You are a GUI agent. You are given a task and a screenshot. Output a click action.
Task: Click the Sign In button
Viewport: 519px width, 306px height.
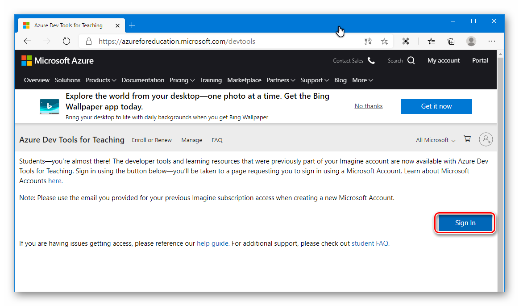(x=465, y=222)
